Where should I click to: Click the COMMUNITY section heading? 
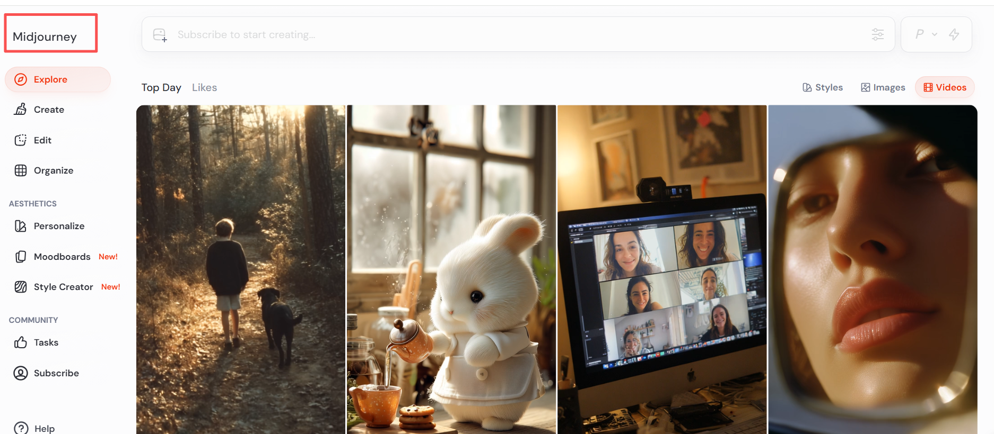click(33, 320)
